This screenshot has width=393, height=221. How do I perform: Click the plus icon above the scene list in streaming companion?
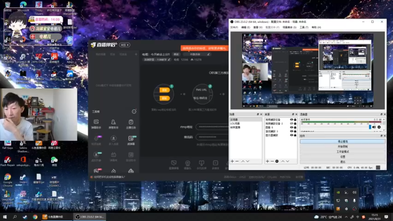[x=136, y=54]
